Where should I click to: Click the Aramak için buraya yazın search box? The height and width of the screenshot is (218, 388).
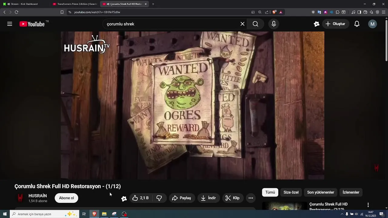coord(45,214)
